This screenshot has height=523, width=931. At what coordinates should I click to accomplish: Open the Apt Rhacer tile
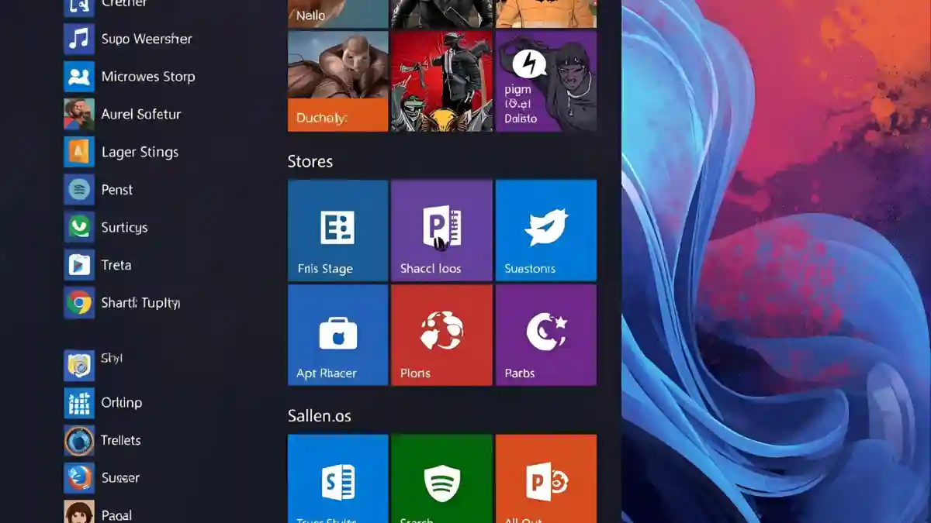pos(337,334)
